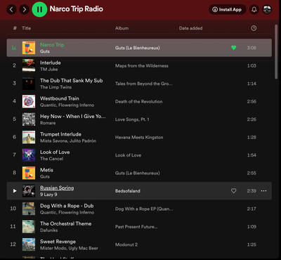This screenshot has width=281, height=260.
Task: Click the Hey Now album cover thumbnail
Action: tap(29, 119)
